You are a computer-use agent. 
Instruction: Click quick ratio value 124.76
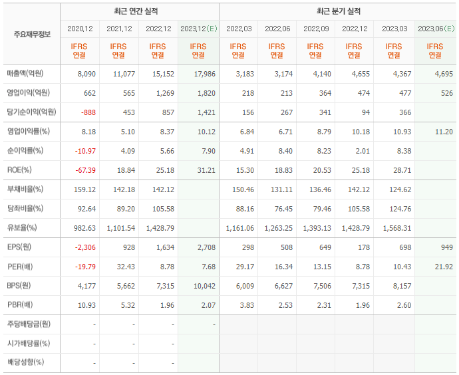tap(400, 209)
